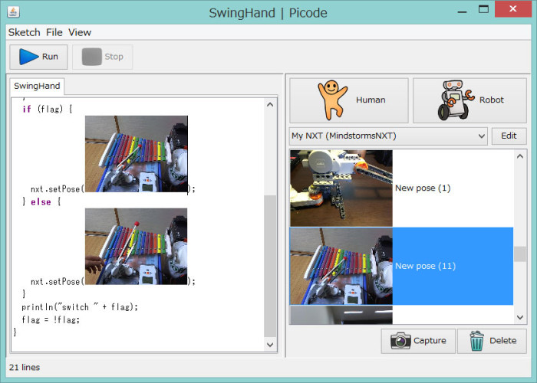Switch to the SwingHand tab
The height and width of the screenshot is (383, 537).
click(x=37, y=86)
